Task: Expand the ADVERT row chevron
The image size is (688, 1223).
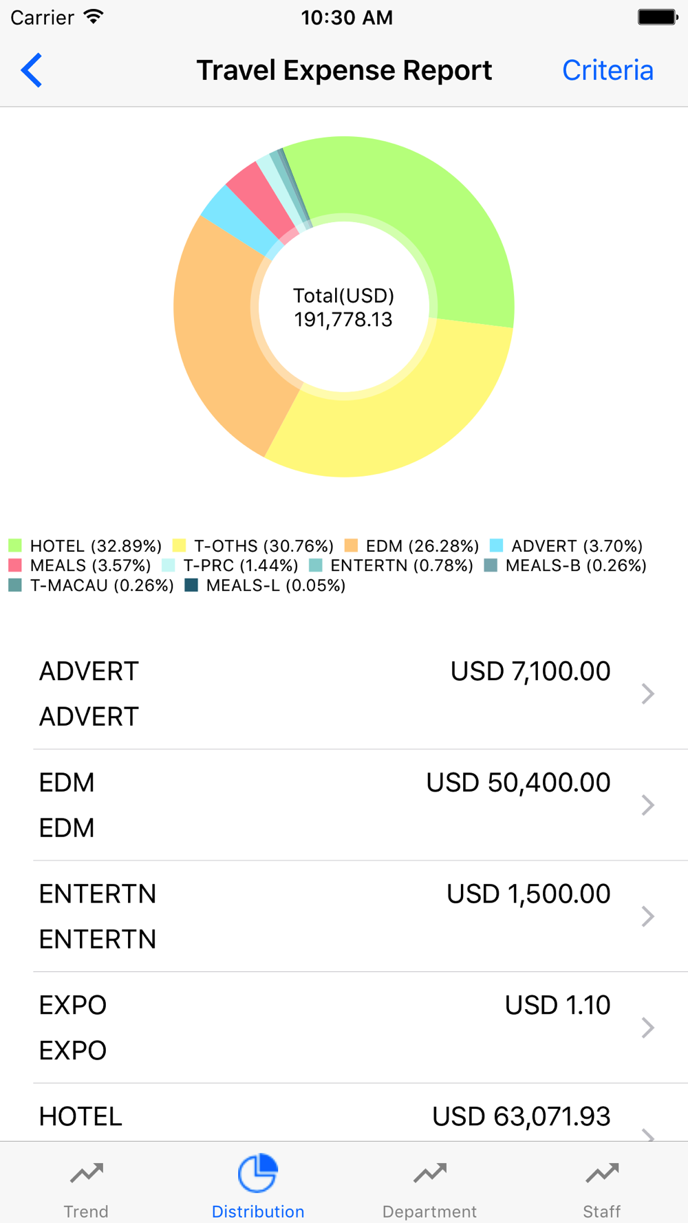Action: (x=647, y=693)
